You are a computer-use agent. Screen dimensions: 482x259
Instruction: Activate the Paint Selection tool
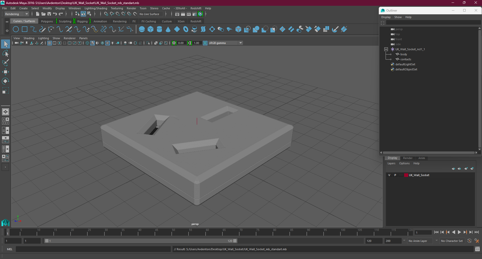(6, 63)
